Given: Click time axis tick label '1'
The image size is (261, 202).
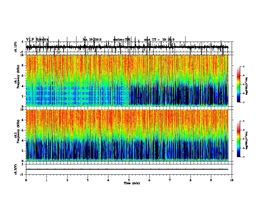Looking at the screenshot, I should [46, 180].
